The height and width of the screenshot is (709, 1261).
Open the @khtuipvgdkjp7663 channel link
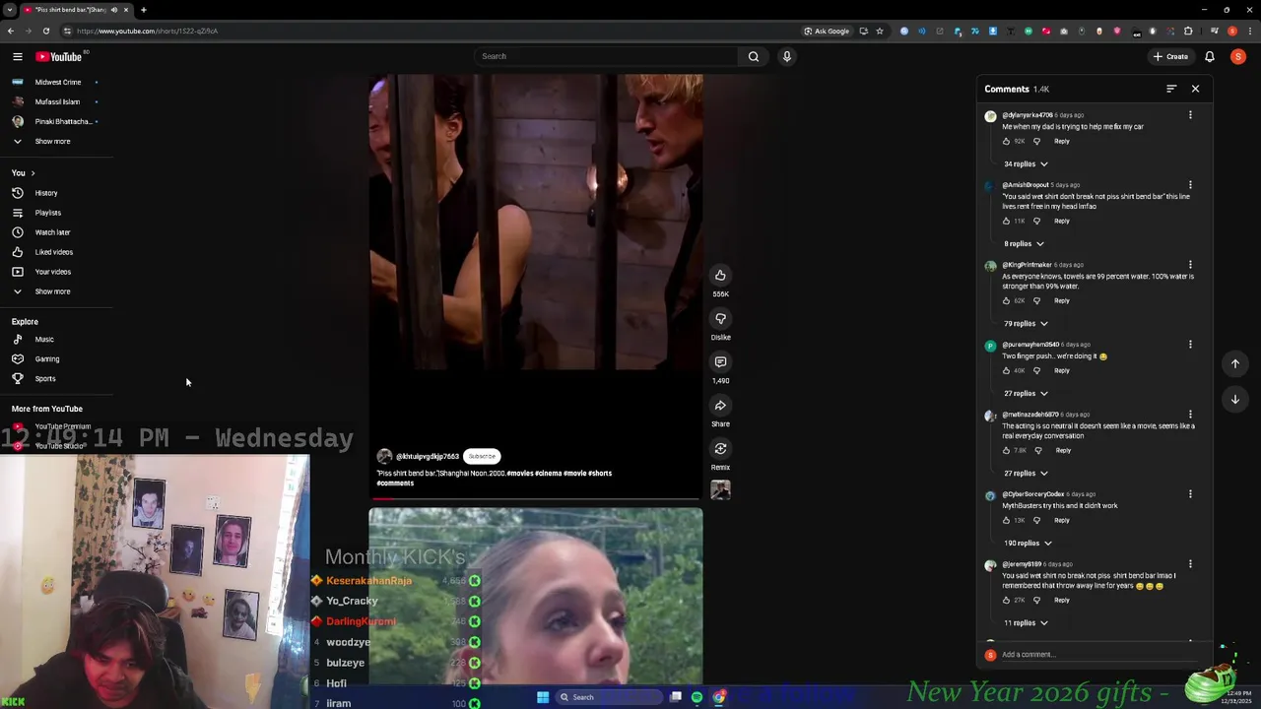pos(428,457)
